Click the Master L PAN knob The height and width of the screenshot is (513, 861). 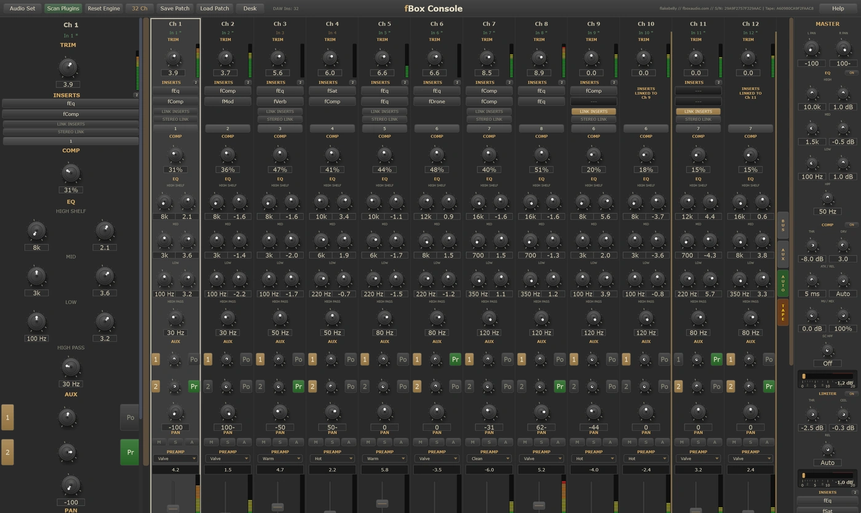click(812, 48)
